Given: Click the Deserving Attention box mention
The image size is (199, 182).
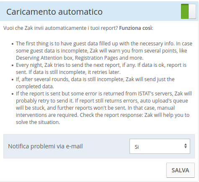Looking at the screenshot, I should tap(44, 58).
